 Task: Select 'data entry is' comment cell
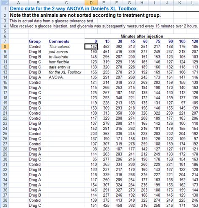point(60,67)
